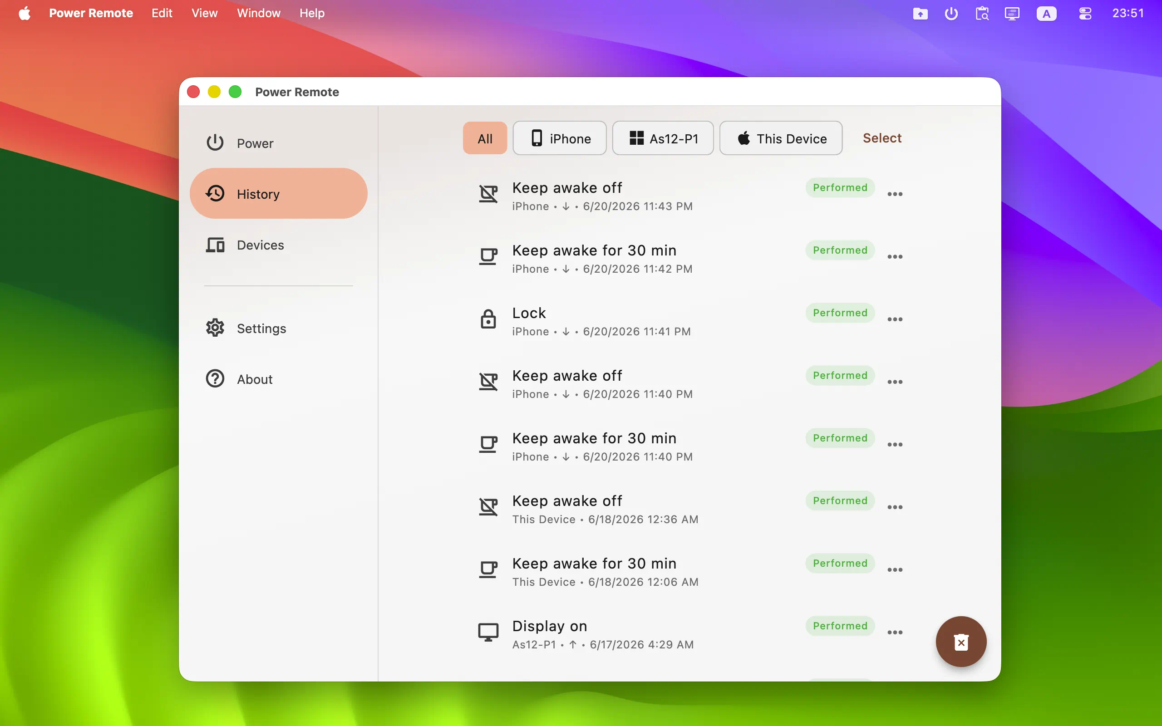The image size is (1162, 726).
Task: Open more options for 12:06 AM Keep awake 30 min
Action: 895,569
